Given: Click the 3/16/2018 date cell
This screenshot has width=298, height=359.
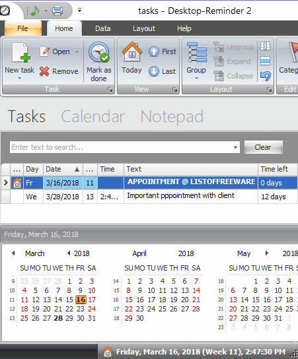Looking at the screenshot, I should click(x=63, y=183).
